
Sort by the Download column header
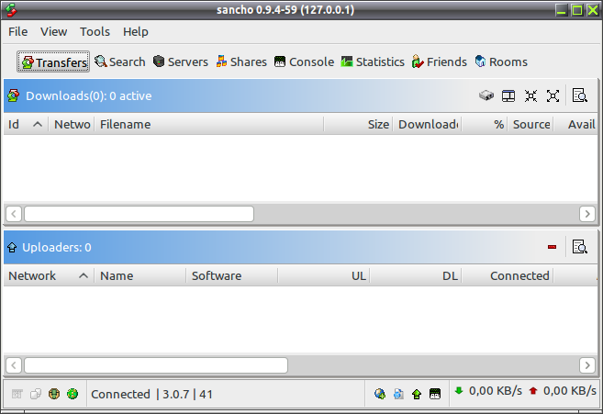(427, 124)
